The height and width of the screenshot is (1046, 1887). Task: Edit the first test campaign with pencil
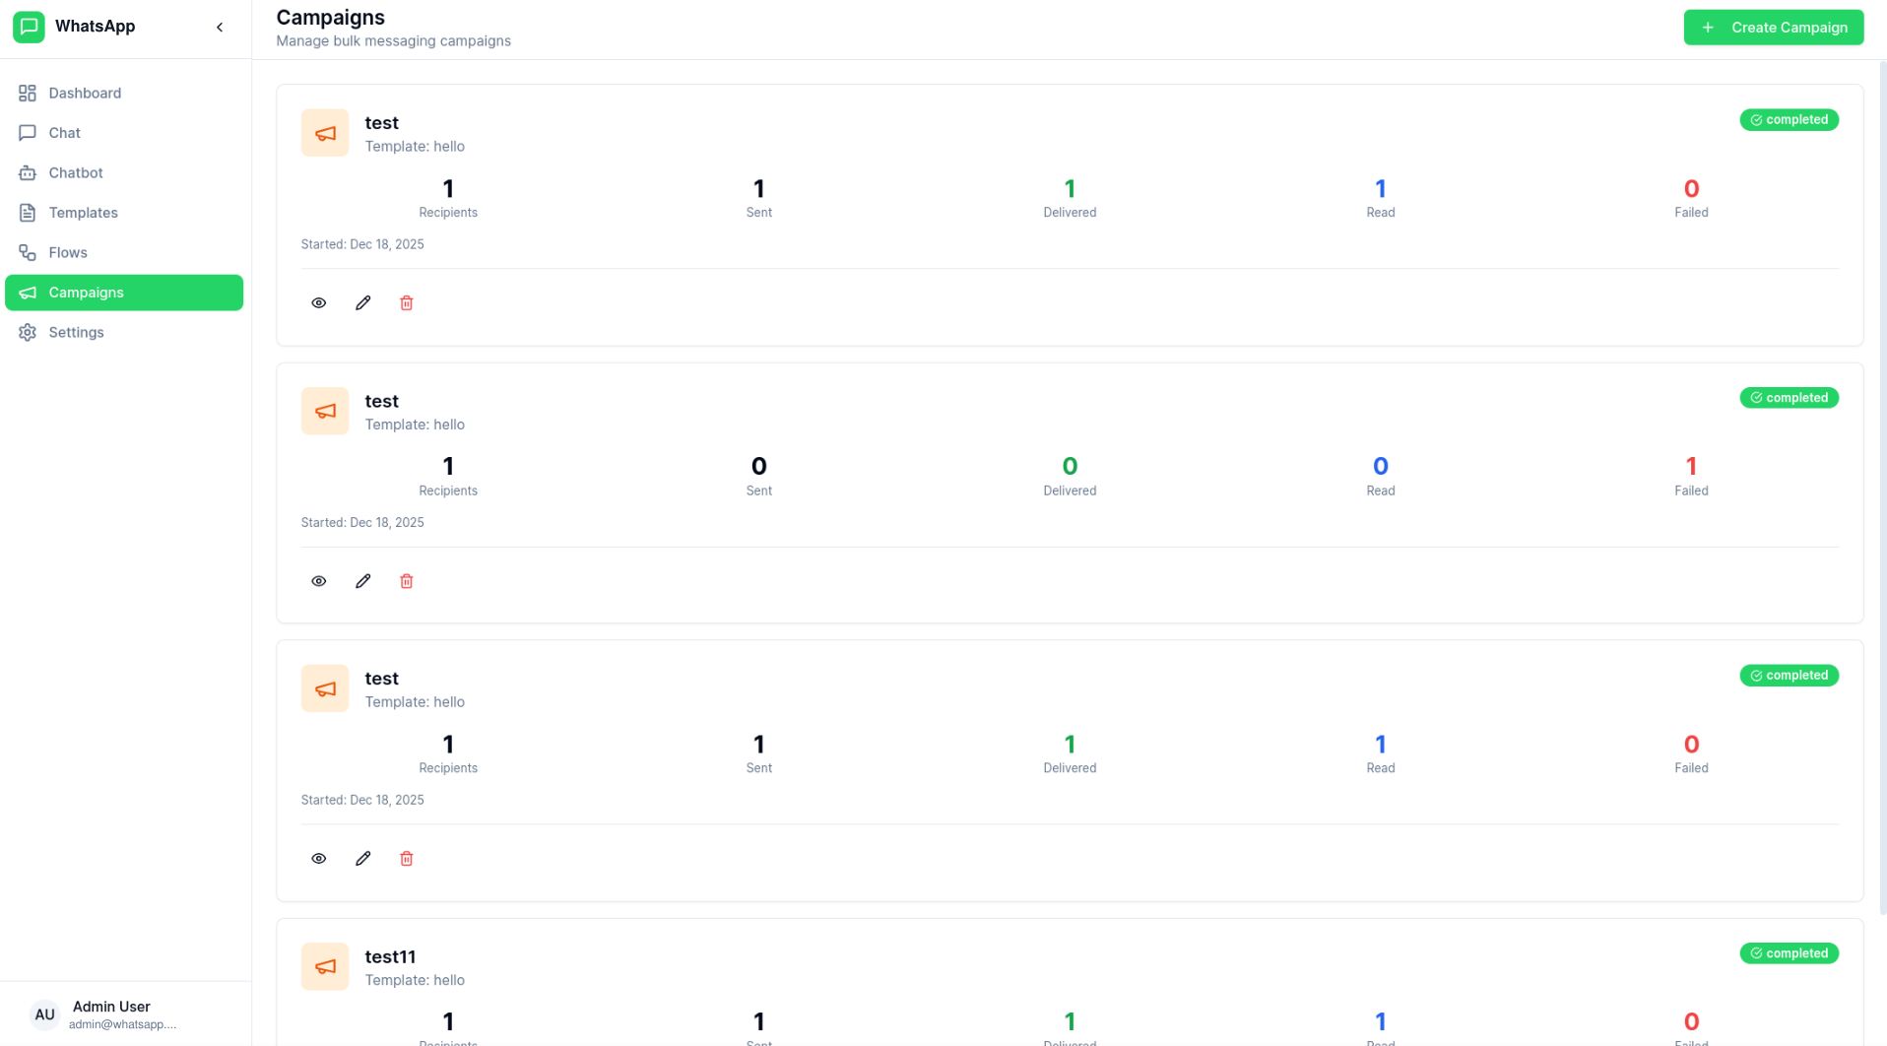point(363,303)
